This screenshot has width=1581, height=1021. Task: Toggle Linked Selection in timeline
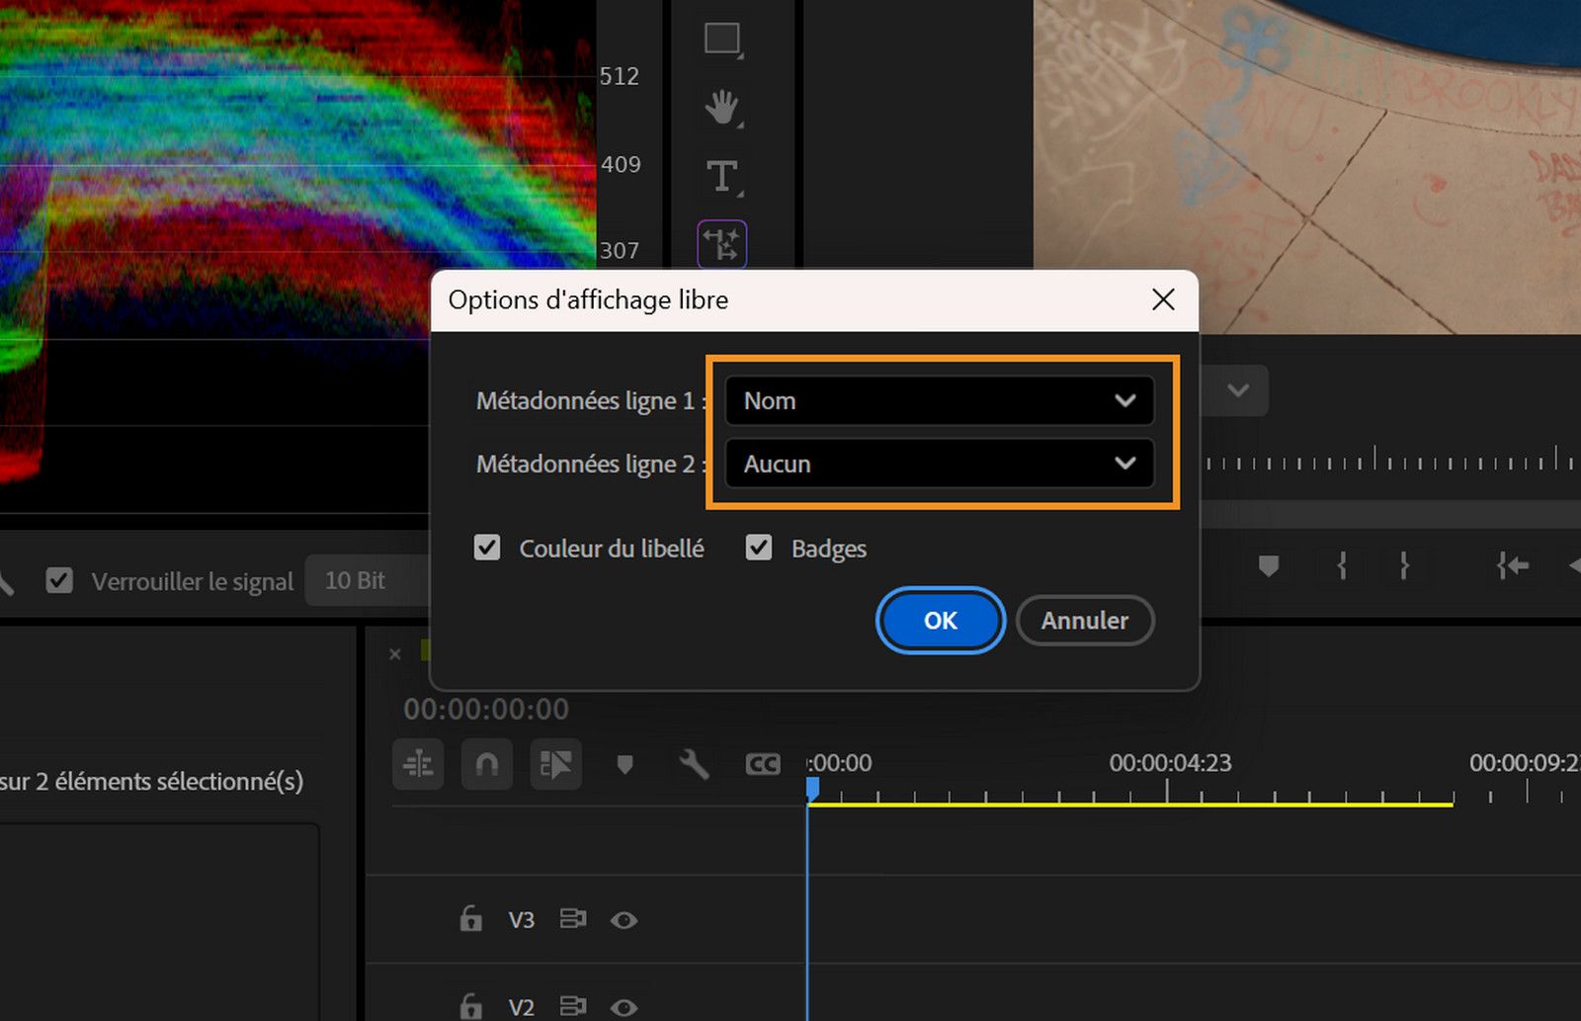(555, 764)
